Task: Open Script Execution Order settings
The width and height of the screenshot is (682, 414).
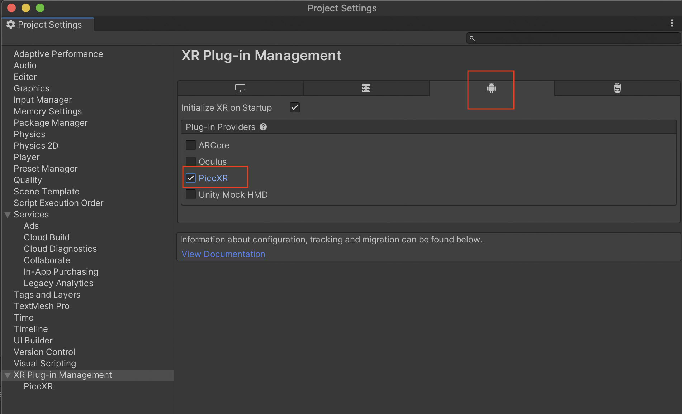Action: point(58,203)
